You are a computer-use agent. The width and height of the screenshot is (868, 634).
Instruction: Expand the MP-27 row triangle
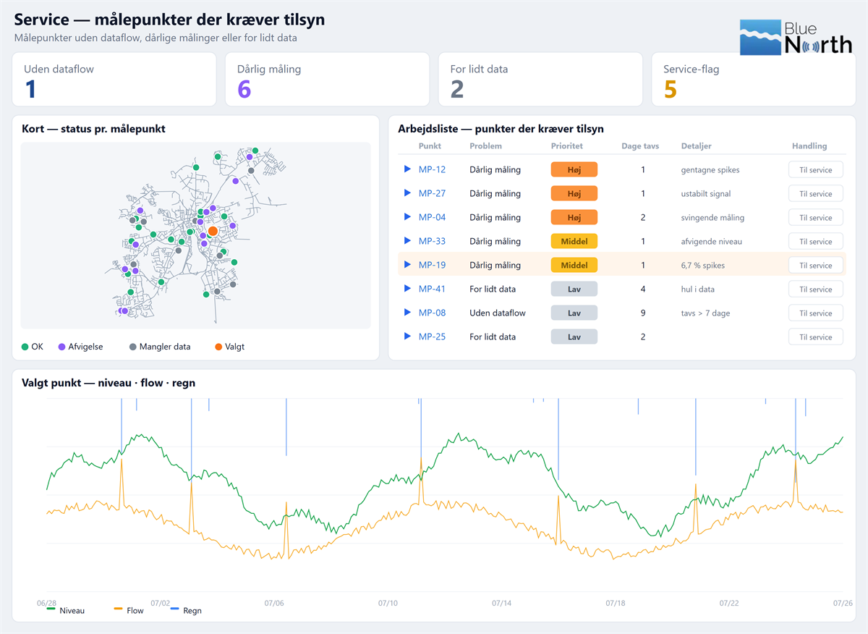[407, 194]
